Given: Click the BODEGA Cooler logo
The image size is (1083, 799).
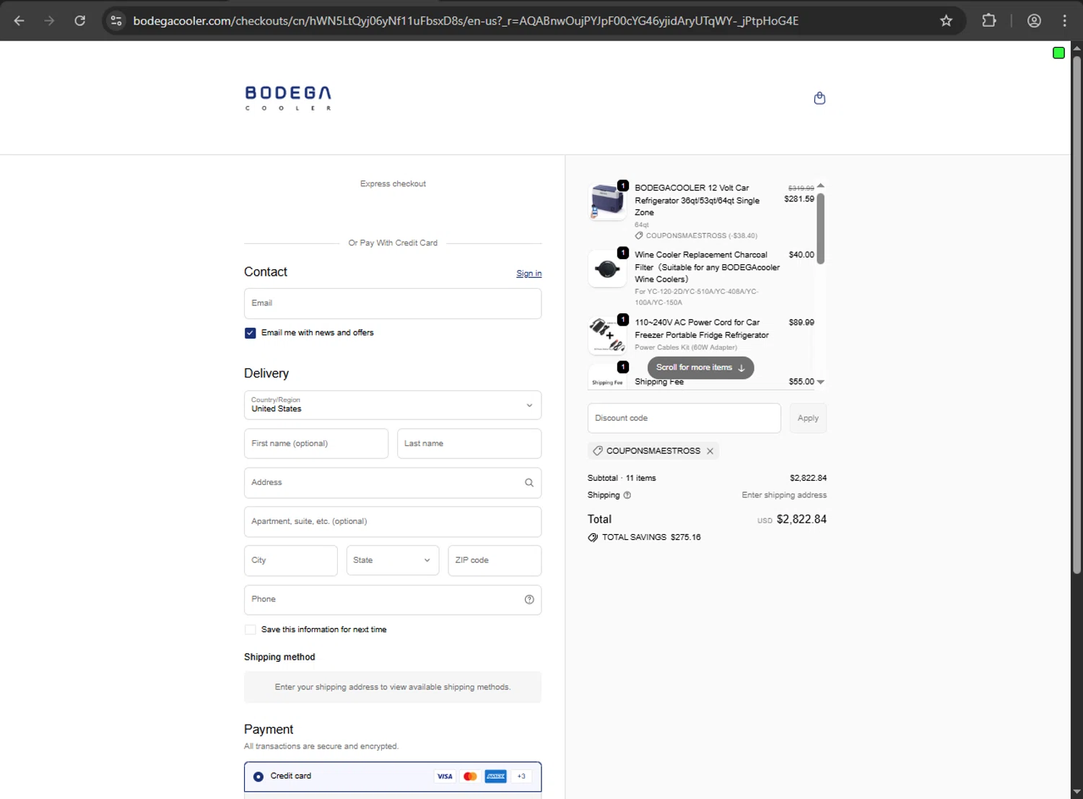Looking at the screenshot, I should pos(288,98).
